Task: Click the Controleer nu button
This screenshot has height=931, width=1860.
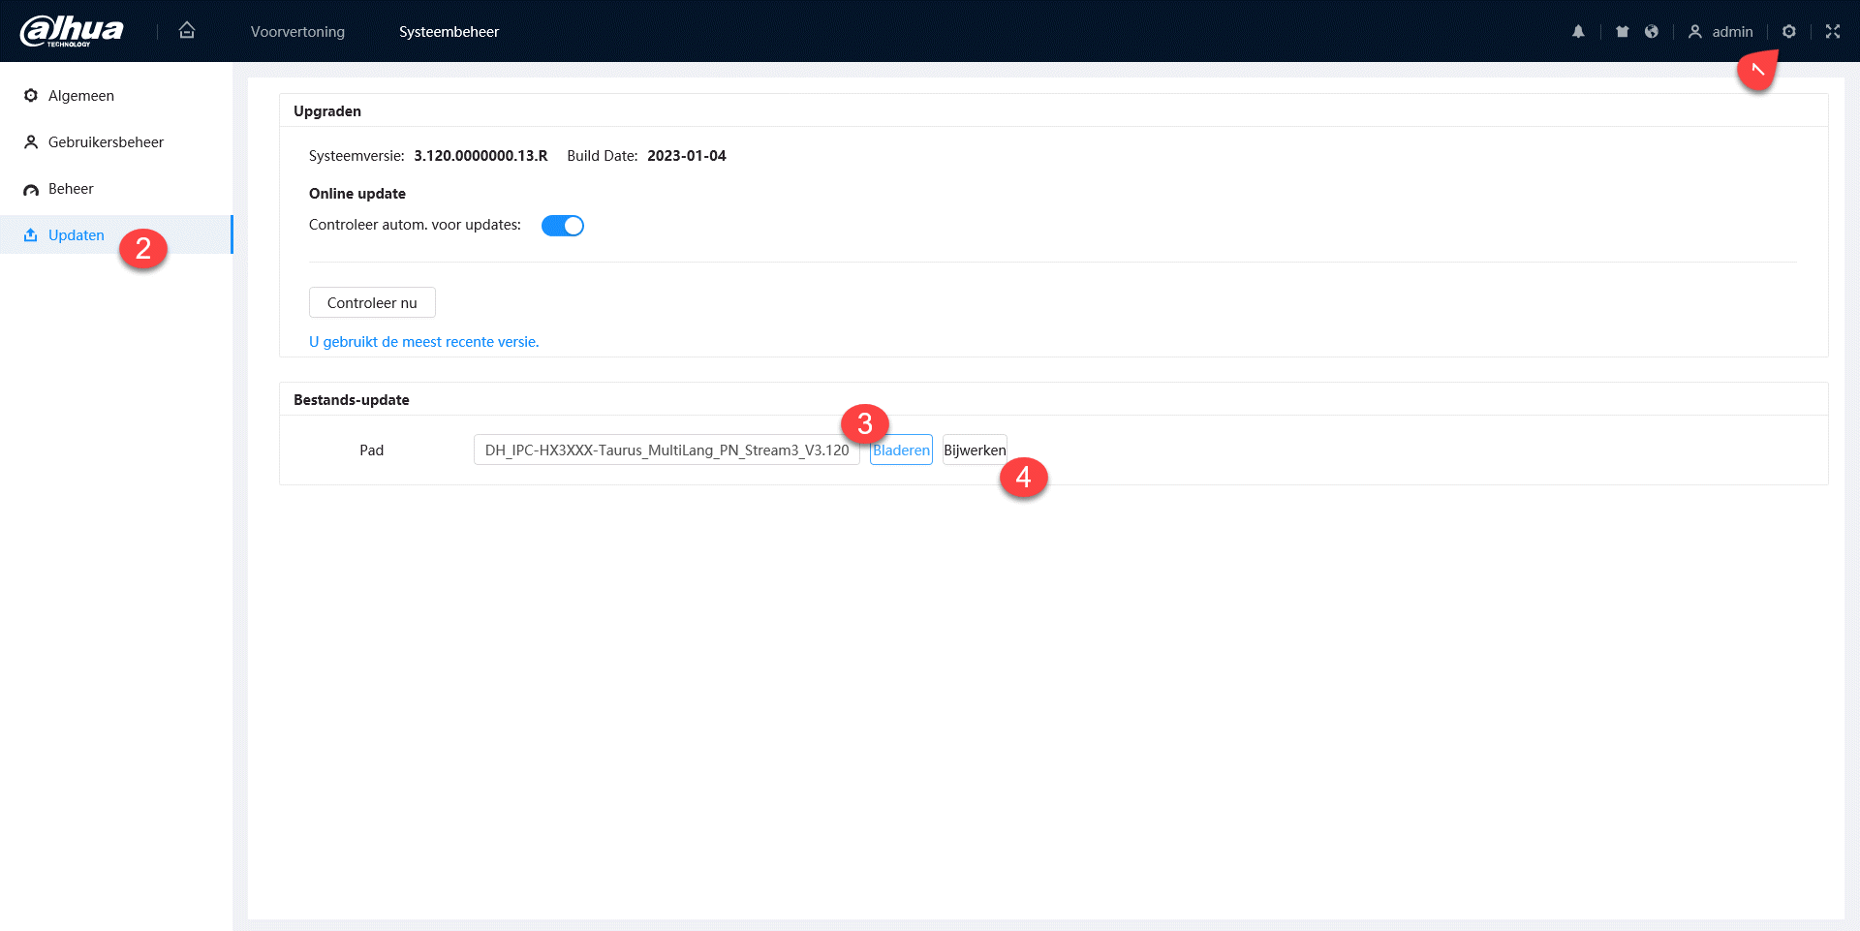Action: pos(372,302)
